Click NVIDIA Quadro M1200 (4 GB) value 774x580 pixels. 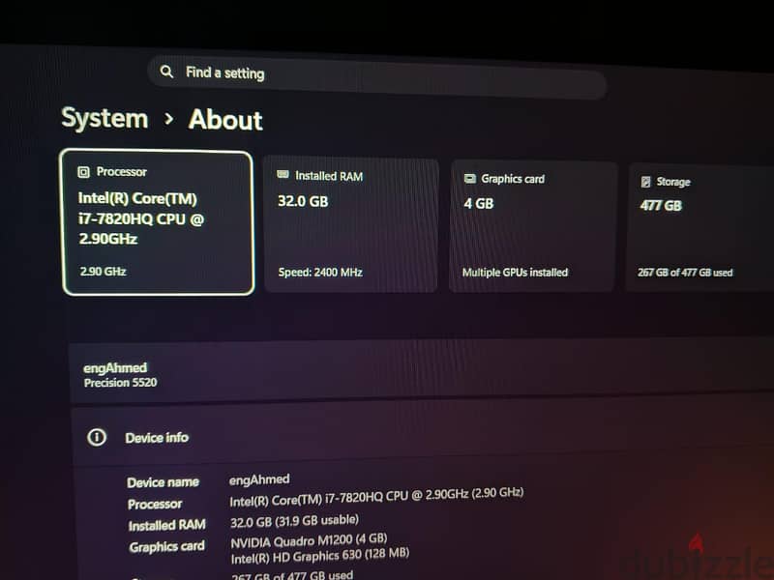click(309, 541)
